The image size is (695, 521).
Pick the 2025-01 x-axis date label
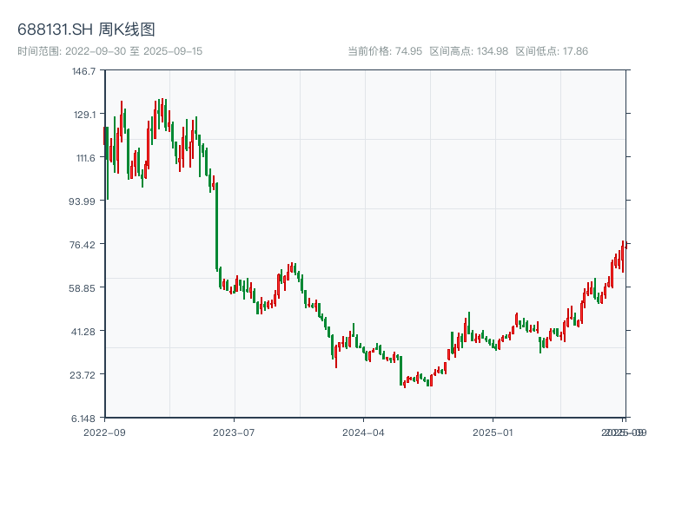tap(493, 432)
